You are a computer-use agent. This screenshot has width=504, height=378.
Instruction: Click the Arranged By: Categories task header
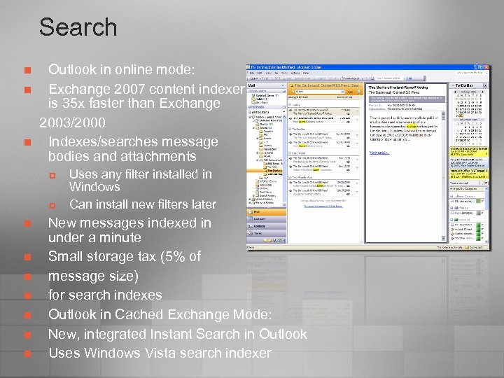click(x=467, y=189)
